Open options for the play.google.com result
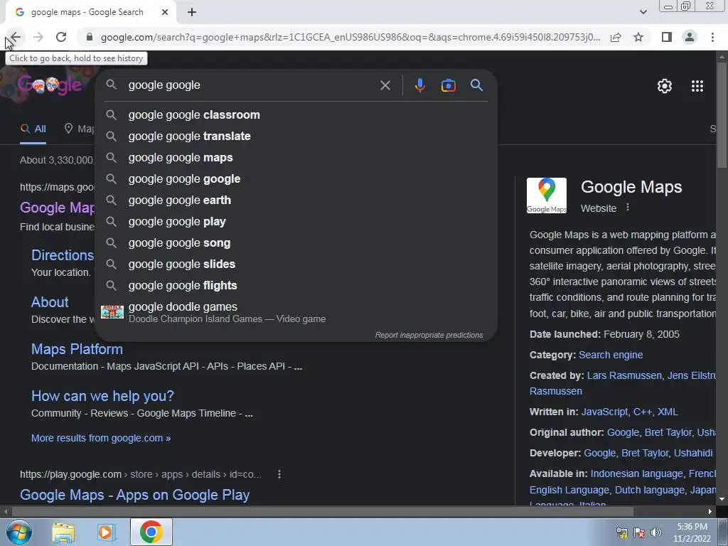This screenshot has height=546, width=728. (279, 474)
